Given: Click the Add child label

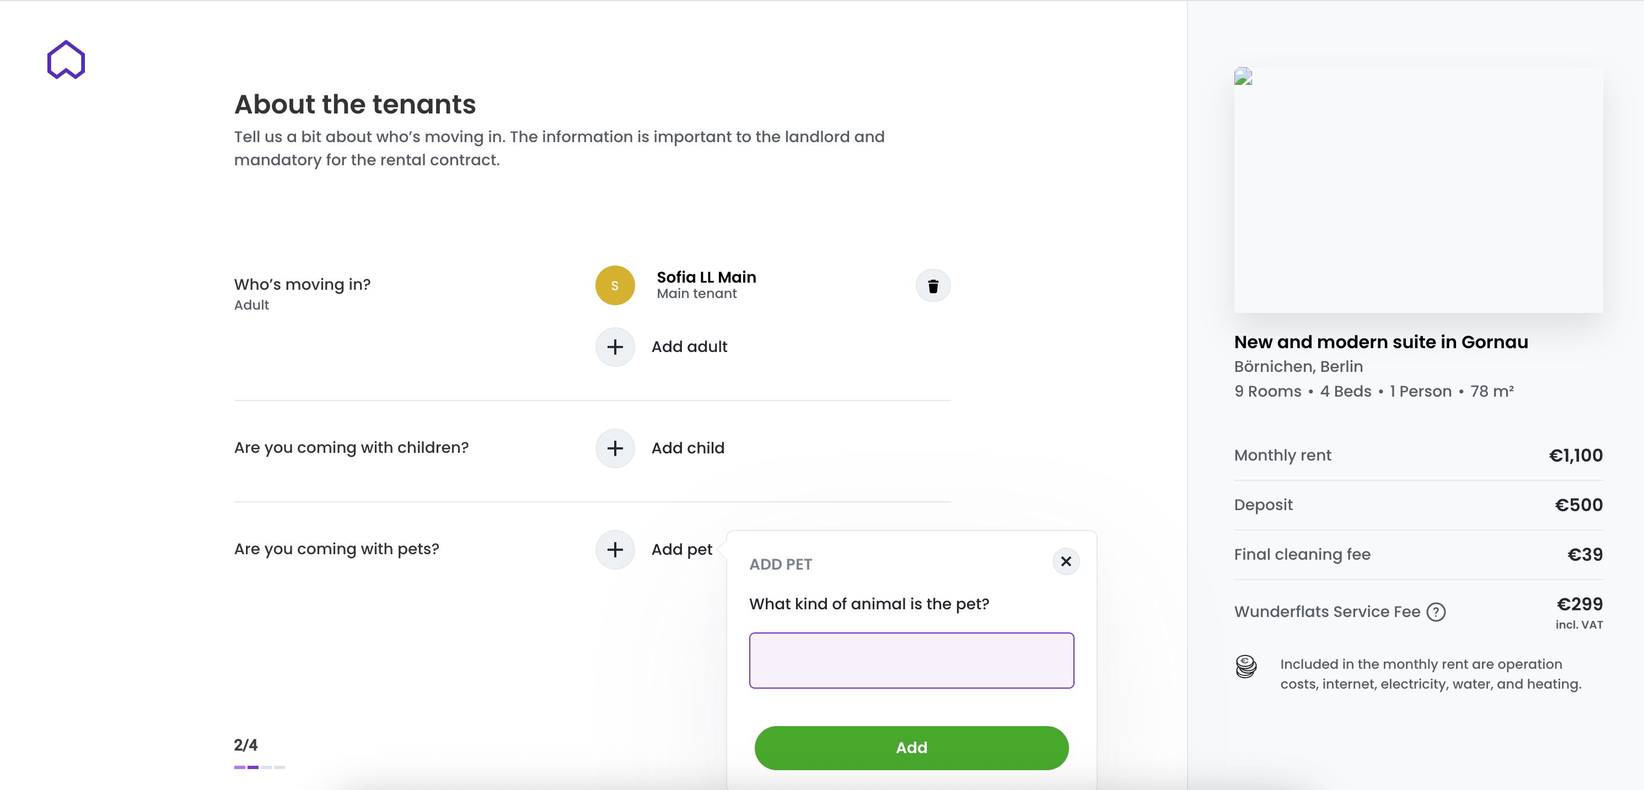Looking at the screenshot, I should point(688,448).
